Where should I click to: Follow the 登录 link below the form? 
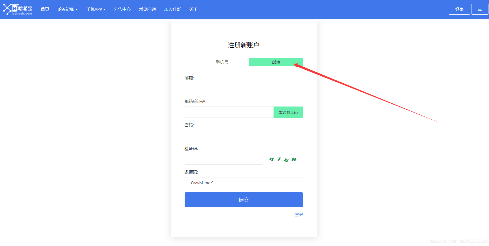point(299,215)
